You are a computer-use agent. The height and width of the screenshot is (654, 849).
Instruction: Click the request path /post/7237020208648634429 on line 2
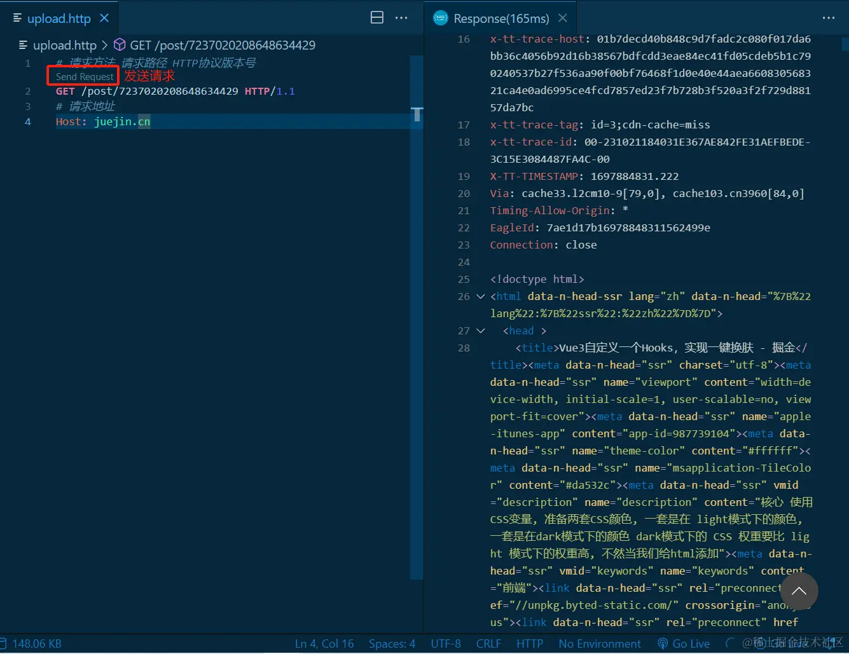click(160, 92)
